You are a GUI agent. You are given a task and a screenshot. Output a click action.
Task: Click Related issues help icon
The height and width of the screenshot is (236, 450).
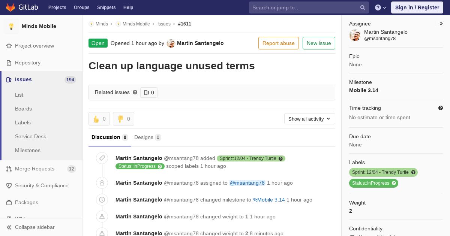(x=135, y=92)
